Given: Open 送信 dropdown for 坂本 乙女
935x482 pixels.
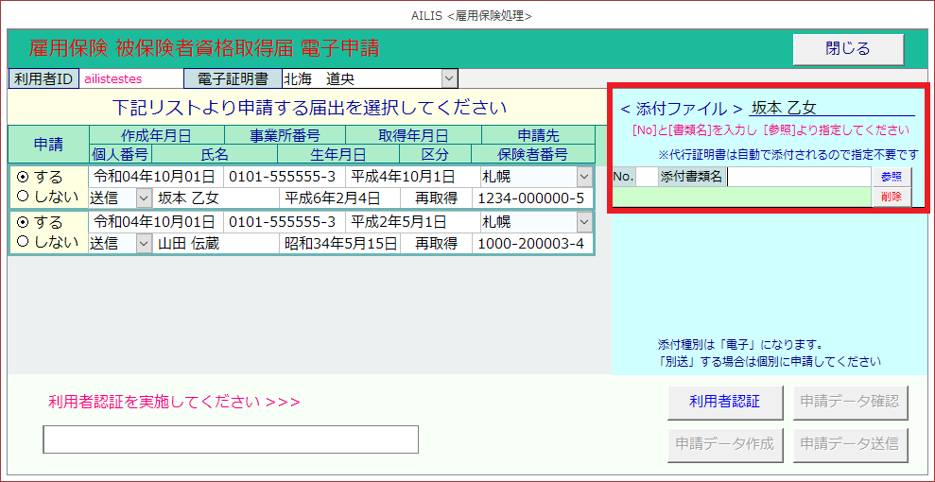Looking at the screenshot, I should pos(144,198).
